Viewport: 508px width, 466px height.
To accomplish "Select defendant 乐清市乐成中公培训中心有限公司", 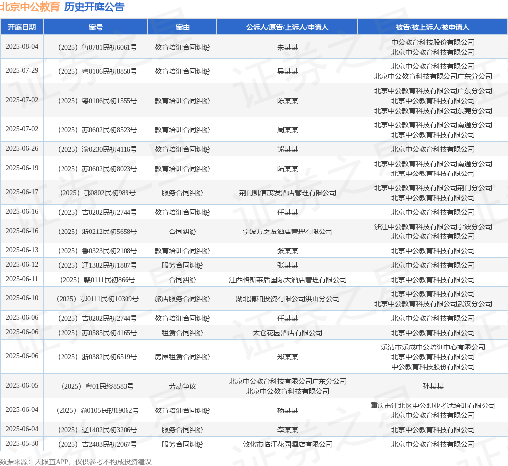I will pos(433,347).
